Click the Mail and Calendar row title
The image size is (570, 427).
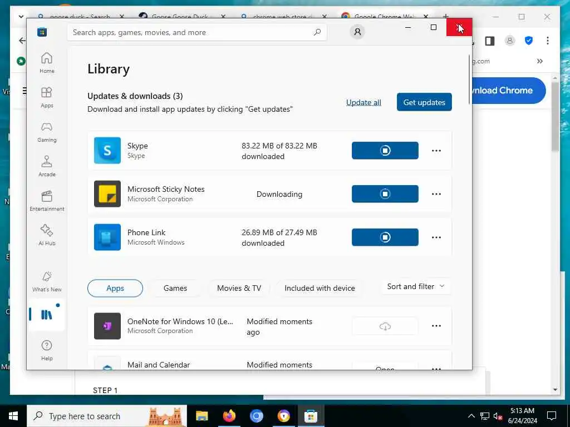pos(159,365)
